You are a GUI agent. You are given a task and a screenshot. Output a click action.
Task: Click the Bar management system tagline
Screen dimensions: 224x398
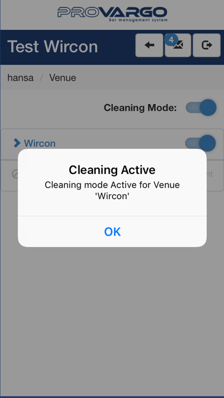138,20
